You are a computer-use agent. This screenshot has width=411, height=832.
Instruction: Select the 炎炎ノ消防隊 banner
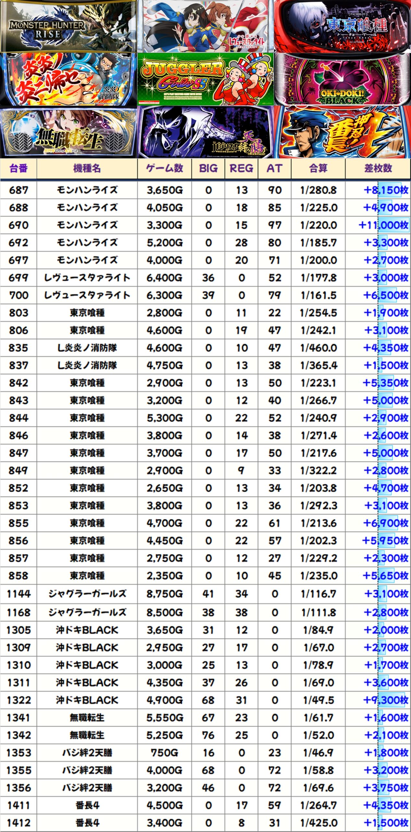[x=68, y=79]
